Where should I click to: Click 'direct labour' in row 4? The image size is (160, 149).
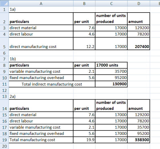tap(41, 34)
